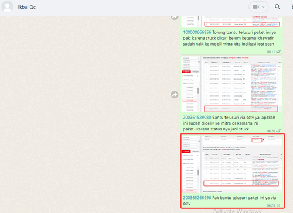
Task: Expand the call options dropdown arrow
Action: click(263, 7)
